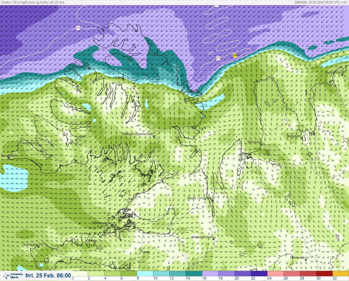Select the Bolungarvík station label

click(80, 66)
